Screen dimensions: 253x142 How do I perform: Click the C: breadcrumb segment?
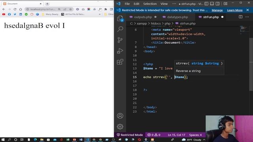tap(132, 24)
